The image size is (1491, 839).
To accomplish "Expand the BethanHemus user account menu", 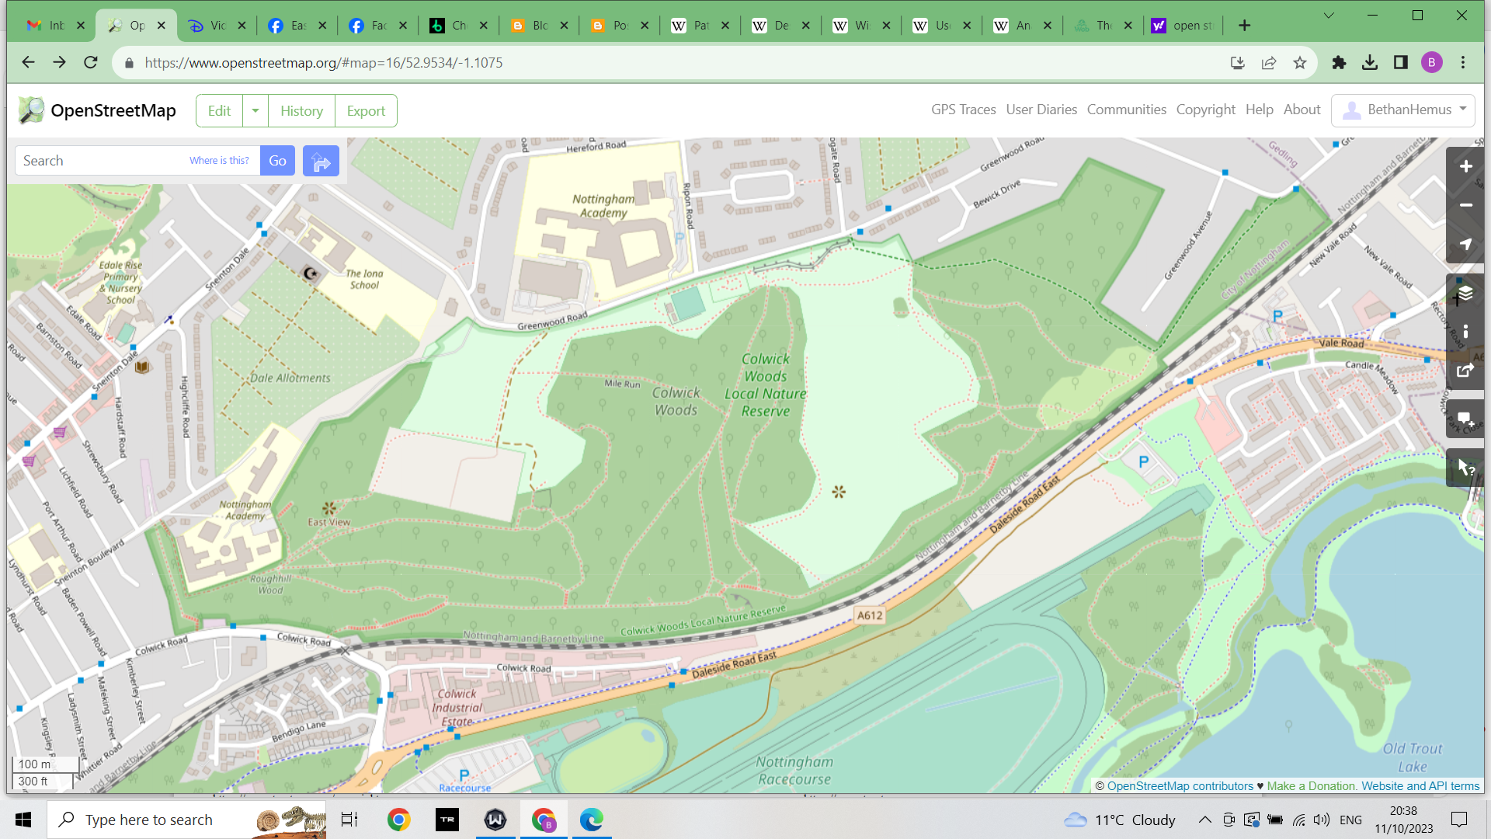I will 1402,110.
